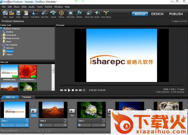Skip to the last slide in preview
This screenshot has height=135, width=188.
point(80,90)
